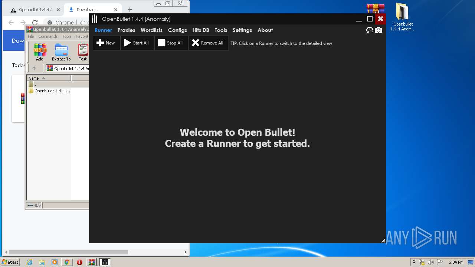
Task: Go to the Configs tab
Action: click(x=177, y=30)
